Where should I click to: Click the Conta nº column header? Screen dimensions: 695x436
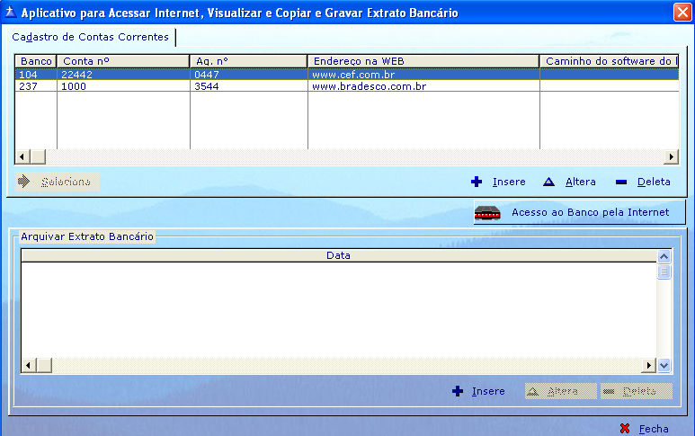123,61
